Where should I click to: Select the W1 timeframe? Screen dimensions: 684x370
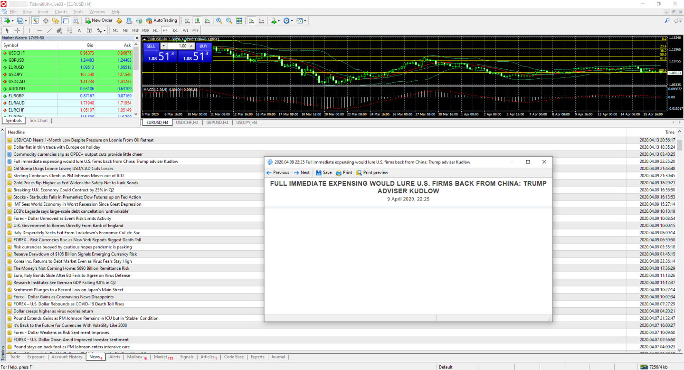click(x=185, y=30)
